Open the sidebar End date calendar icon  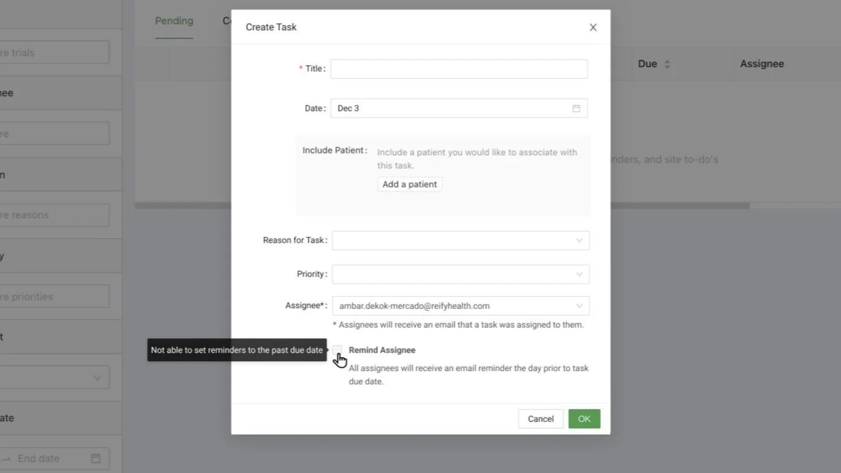(x=95, y=459)
